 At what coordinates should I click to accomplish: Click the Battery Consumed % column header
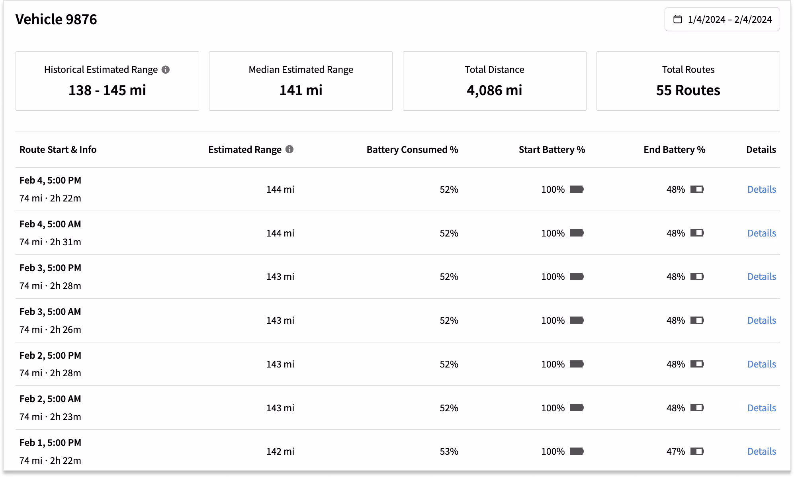tap(412, 149)
